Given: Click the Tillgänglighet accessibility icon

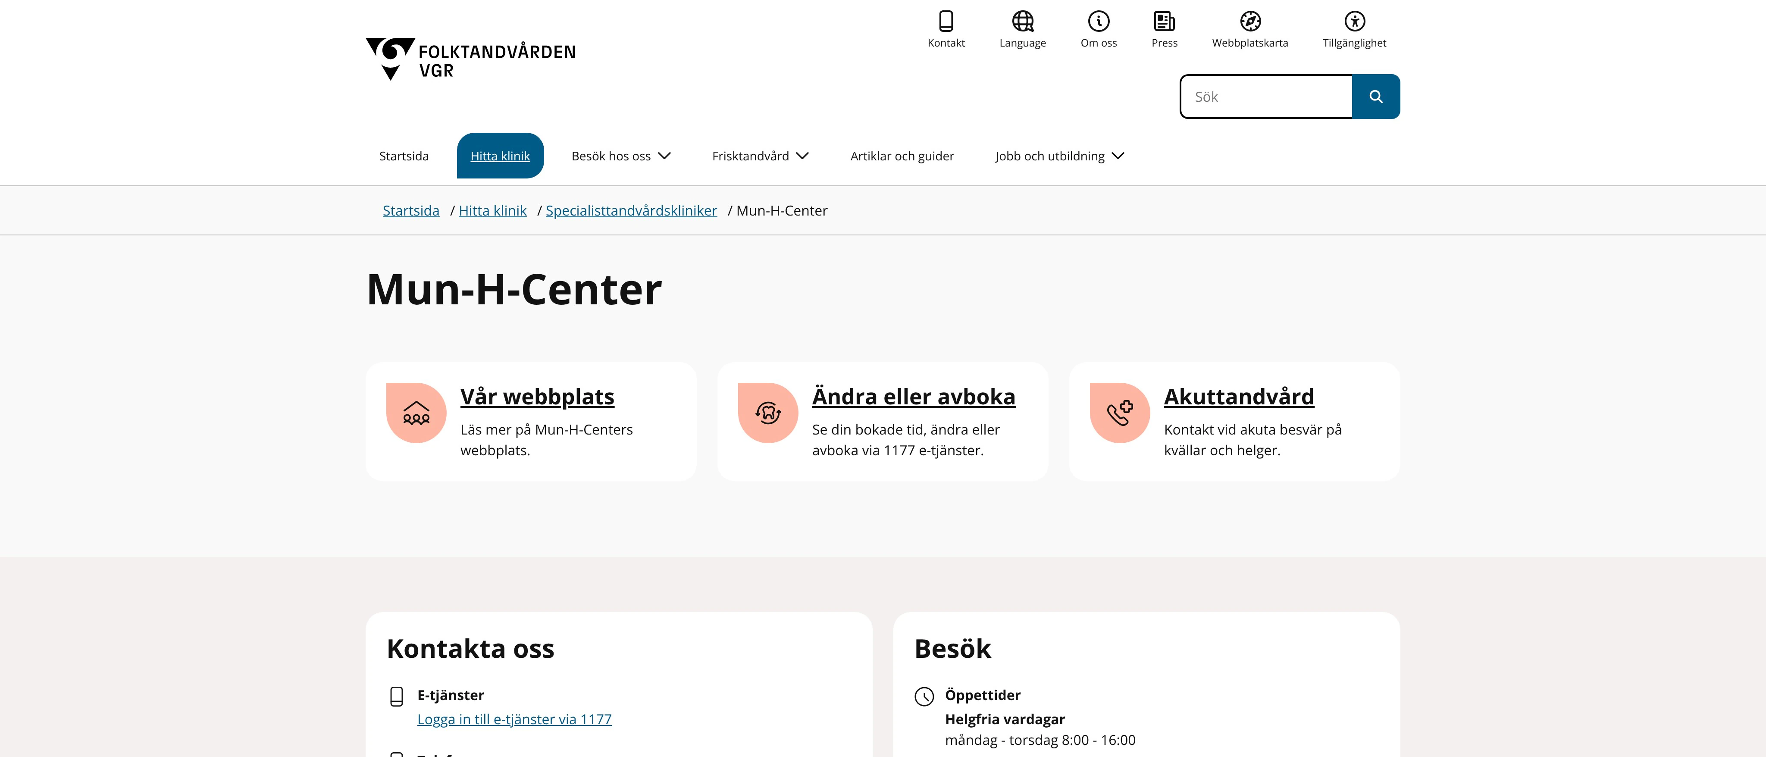Looking at the screenshot, I should [1355, 21].
